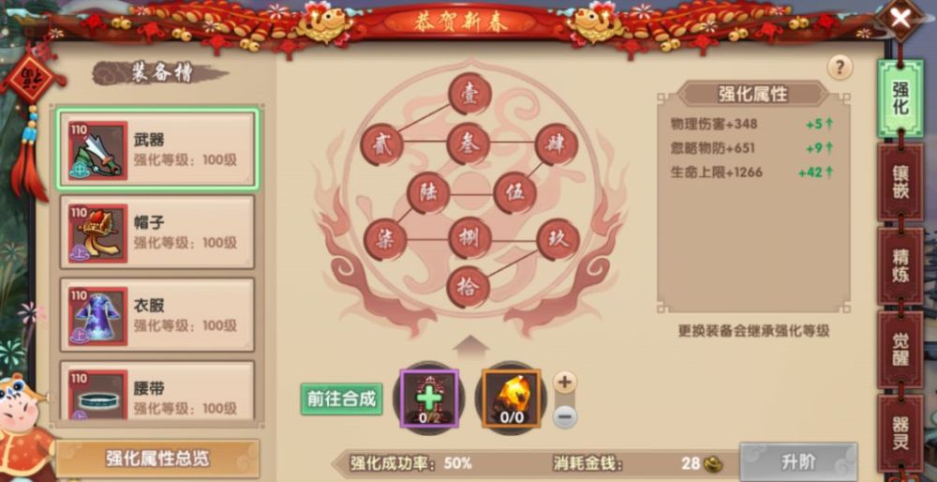This screenshot has height=482, width=937.
Task: Switch to the 强化 tab
Action: click(900, 98)
